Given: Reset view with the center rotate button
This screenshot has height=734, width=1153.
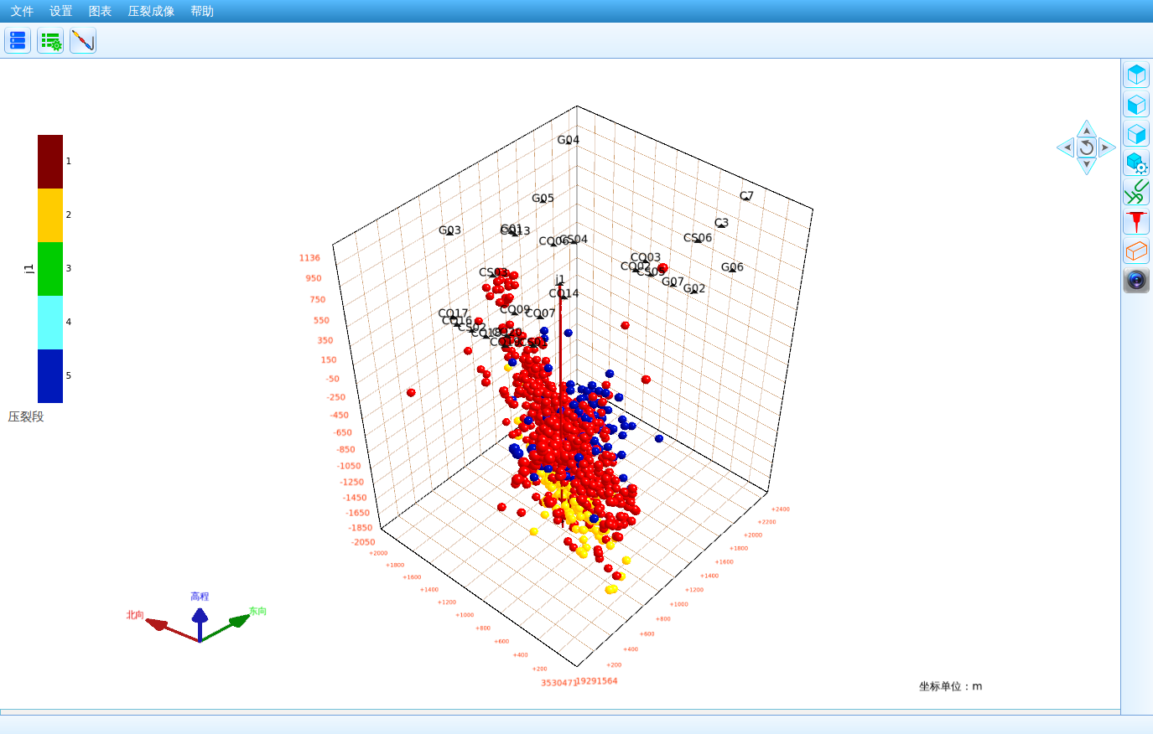Looking at the screenshot, I should (1086, 147).
